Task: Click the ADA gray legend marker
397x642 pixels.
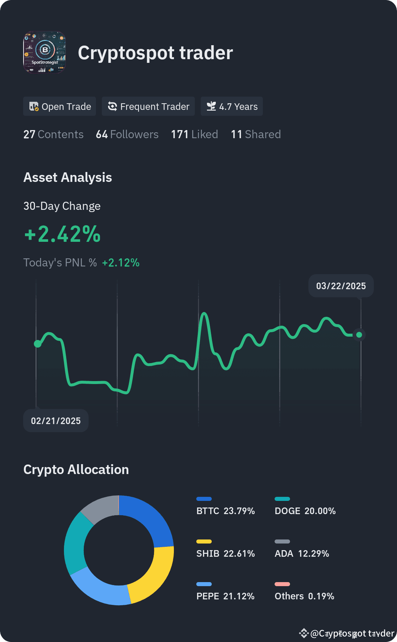Action: [x=282, y=541]
